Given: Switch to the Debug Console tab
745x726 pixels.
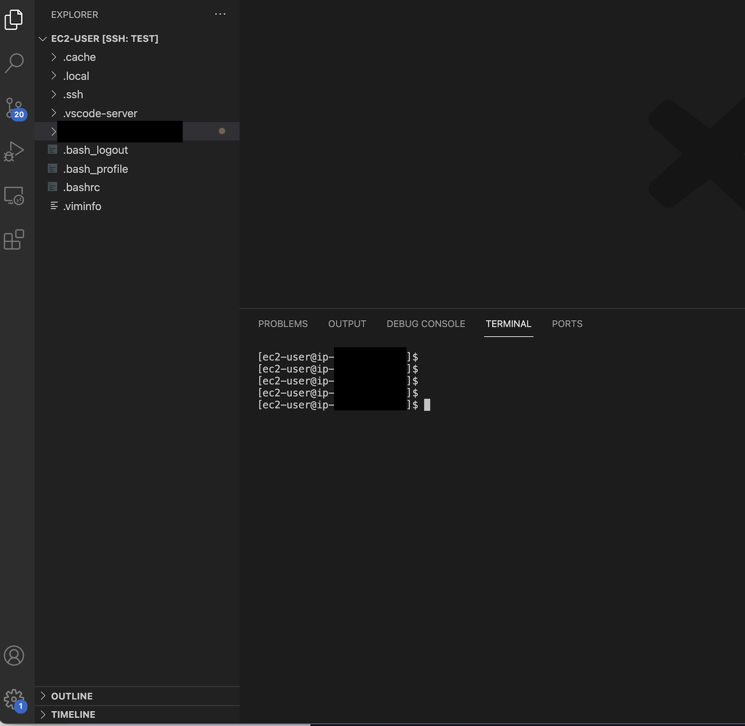Looking at the screenshot, I should pos(426,324).
